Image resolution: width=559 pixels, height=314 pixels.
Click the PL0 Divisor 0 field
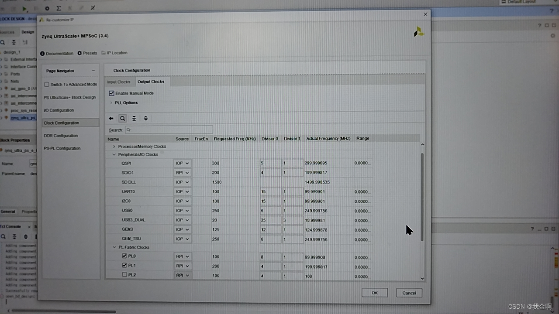click(x=270, y=256)
